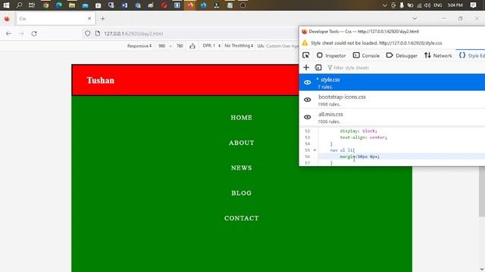Screen dimensions: 485x272
Task: Open the Style Editor tab
Action: click(x=471, y=55)
